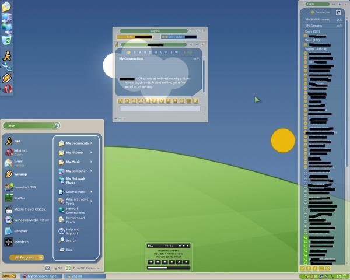Screen dimensions: 350x280
Task: Stop playback in Winamp
Action: 158,262
